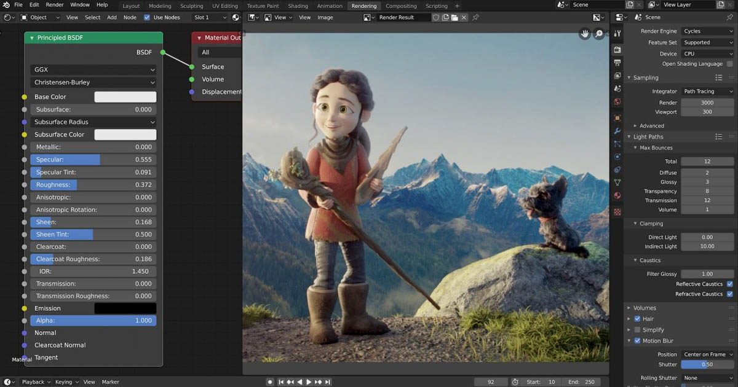This screenshot has width=738, height=387.
Task: Click the Image menu in the image editor
Action: click(x=325, y=17)
